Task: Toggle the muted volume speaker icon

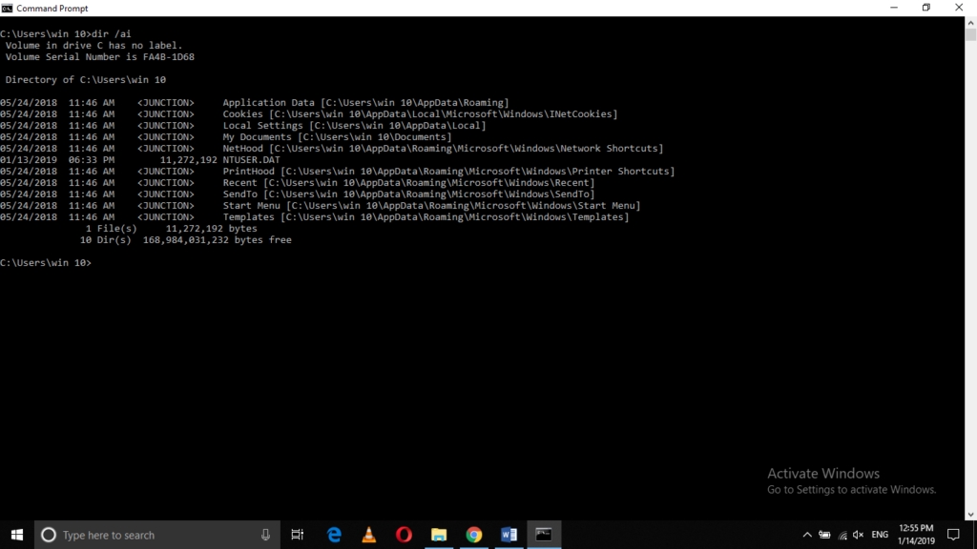Action: (x=859, y=535)
